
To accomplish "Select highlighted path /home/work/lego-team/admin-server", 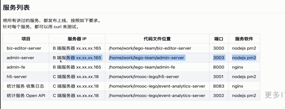I will click(147, 58).
